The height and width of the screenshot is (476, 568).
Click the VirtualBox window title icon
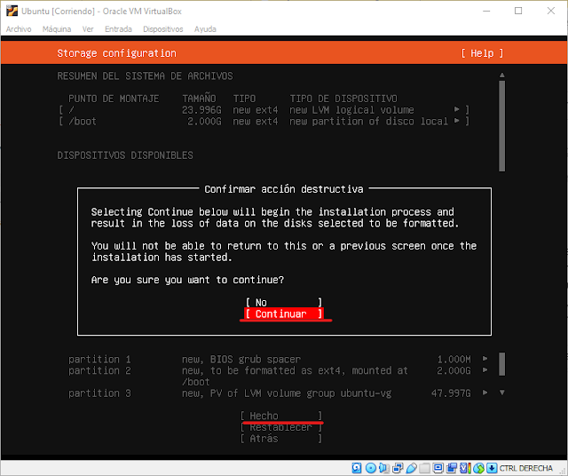[12, 11]
